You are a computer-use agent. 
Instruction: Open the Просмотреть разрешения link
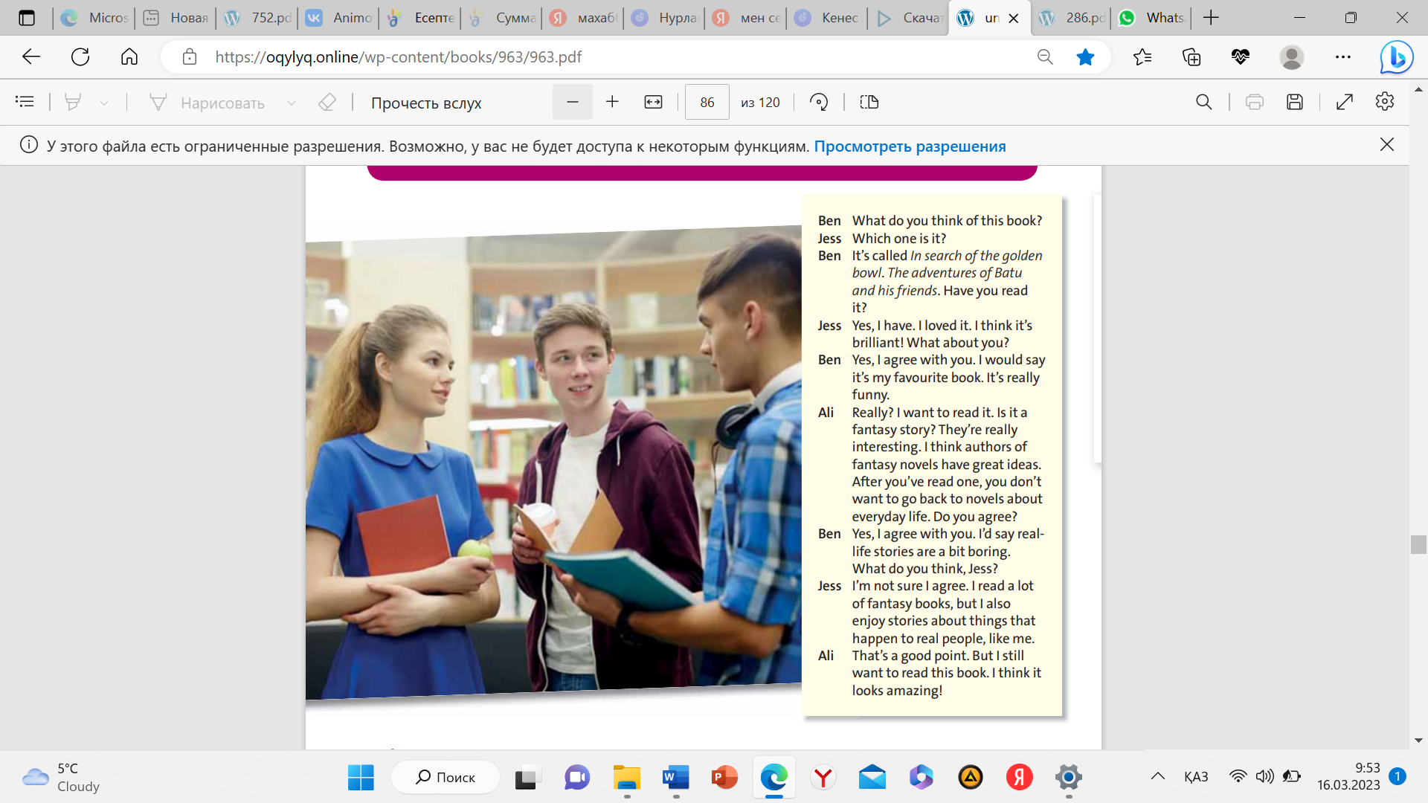point(910,146)
